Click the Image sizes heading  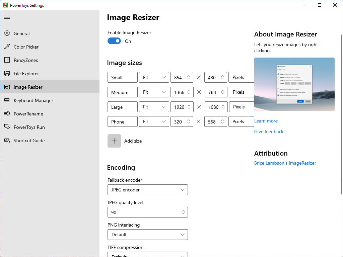point(125,63)
